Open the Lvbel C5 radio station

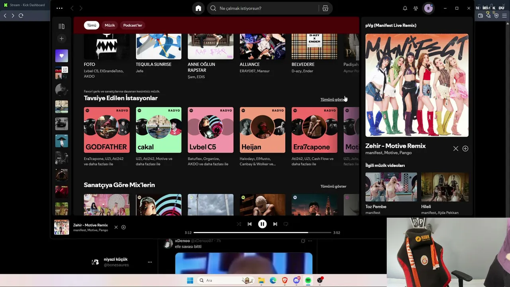(x=210, y=137)
